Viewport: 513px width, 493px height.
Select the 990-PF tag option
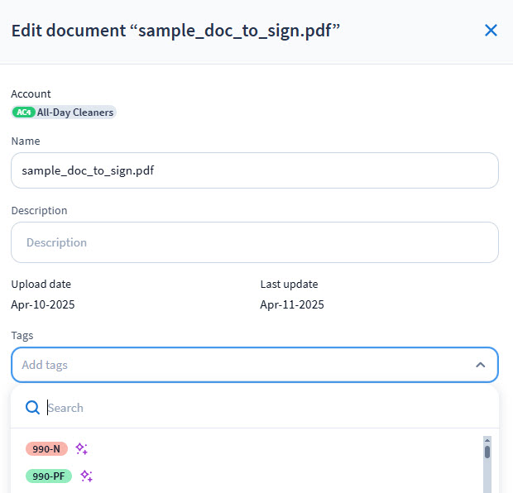click(x=49, y=476)
